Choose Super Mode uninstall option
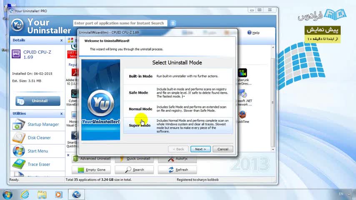The image size is (356, 200). pyautogui.click(x=178, y=125)
